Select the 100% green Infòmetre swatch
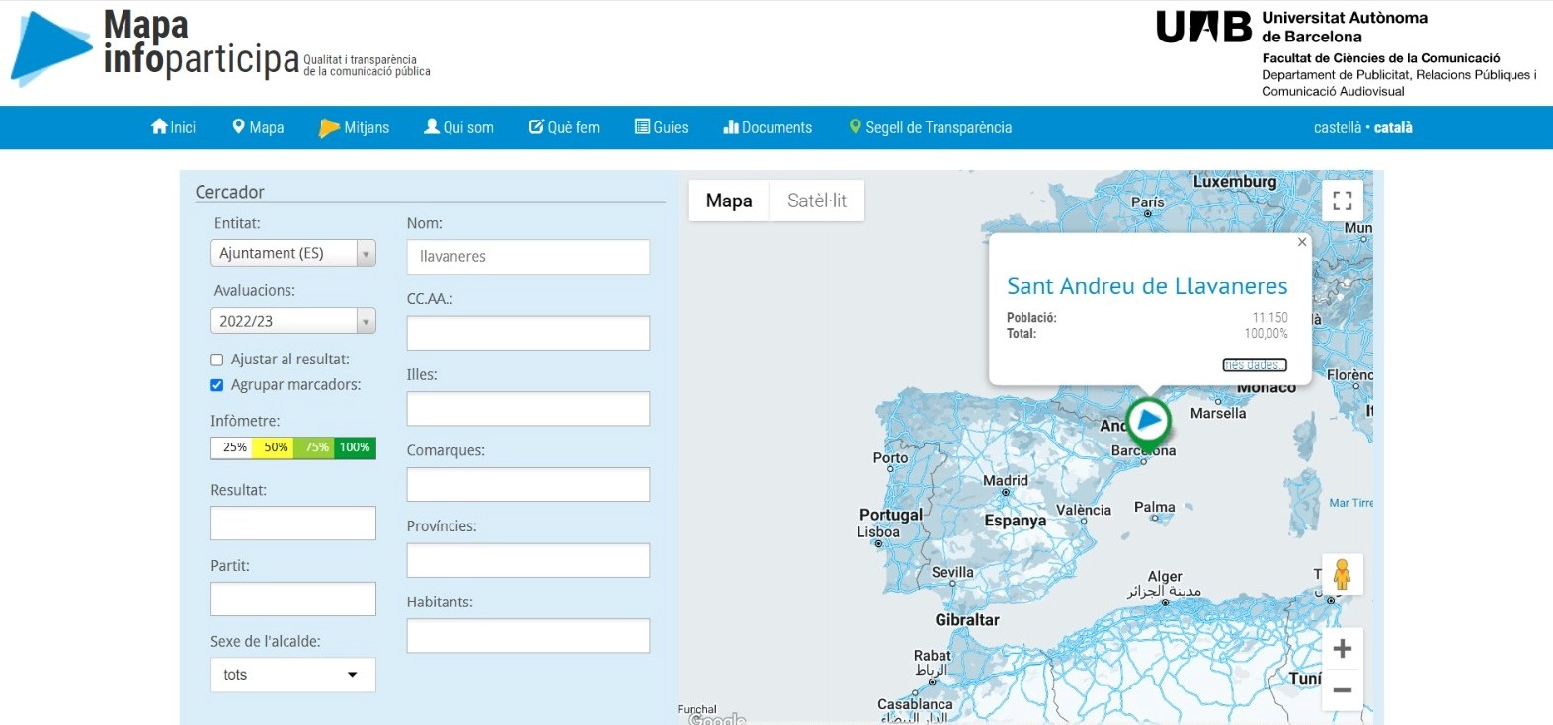 (x=355, y=448)
